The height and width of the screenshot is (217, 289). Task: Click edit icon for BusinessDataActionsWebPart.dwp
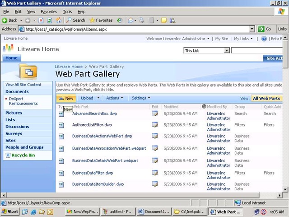pyautogui.click(x=154, y=136)
